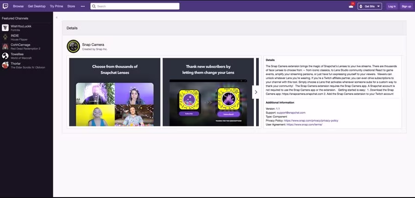
Task: Click 'Red Dead Redemption 2' game text
Action: click(25, 49)
